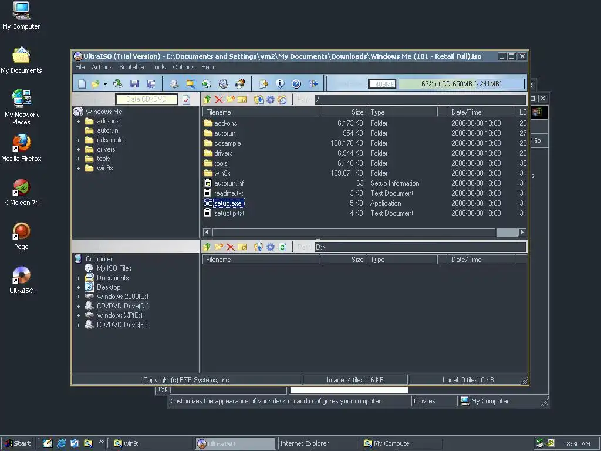601x451 pixels.
Task: Click the Go button in background window
Action: click(536, 141)
